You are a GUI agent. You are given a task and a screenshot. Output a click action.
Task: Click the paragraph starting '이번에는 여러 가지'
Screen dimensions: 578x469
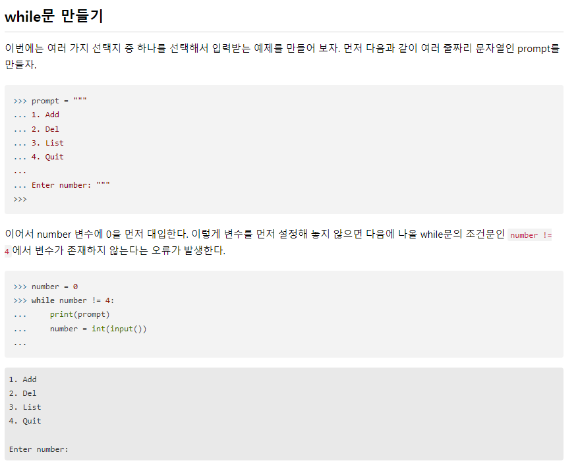[283, 57]
